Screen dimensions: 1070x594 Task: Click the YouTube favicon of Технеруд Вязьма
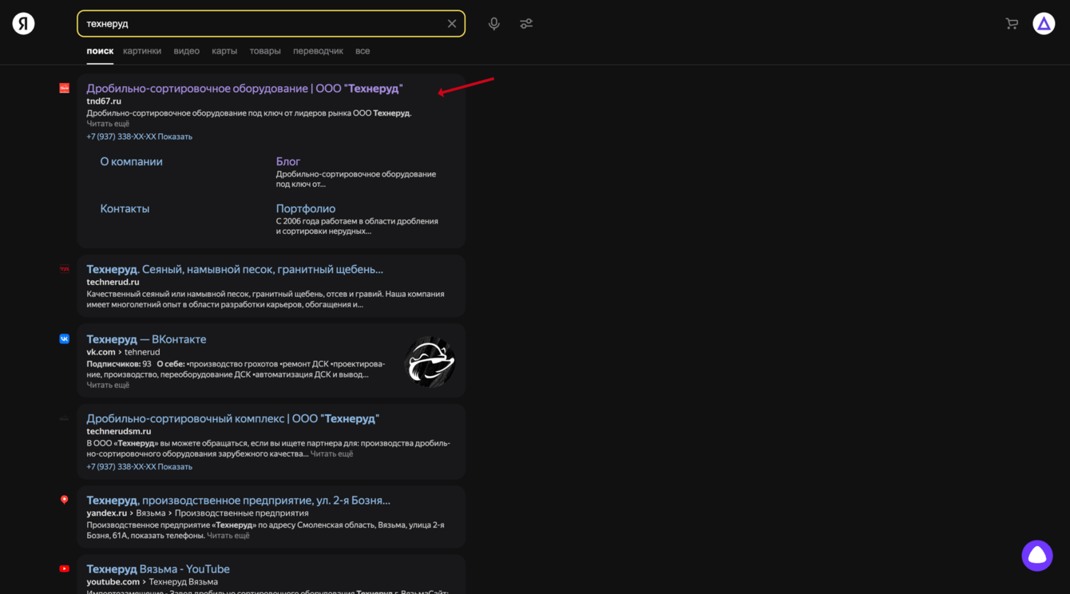[x=65, y=568]
